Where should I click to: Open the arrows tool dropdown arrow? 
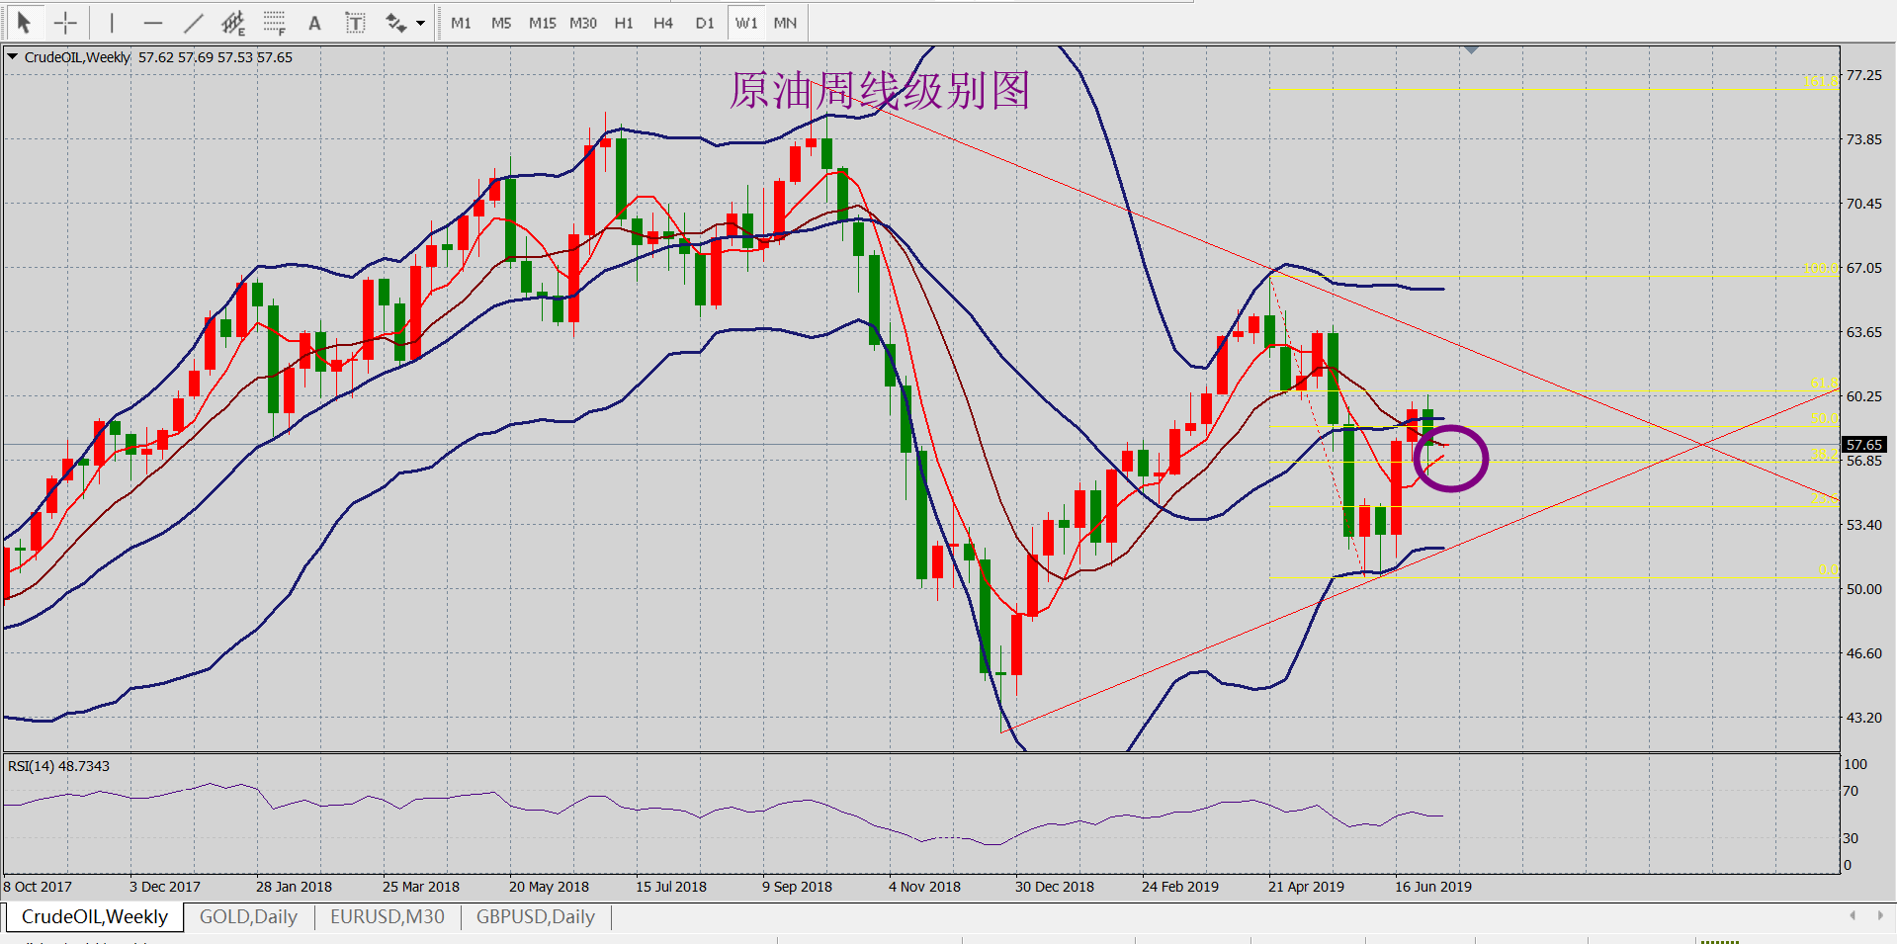click(x=421, y=23)
